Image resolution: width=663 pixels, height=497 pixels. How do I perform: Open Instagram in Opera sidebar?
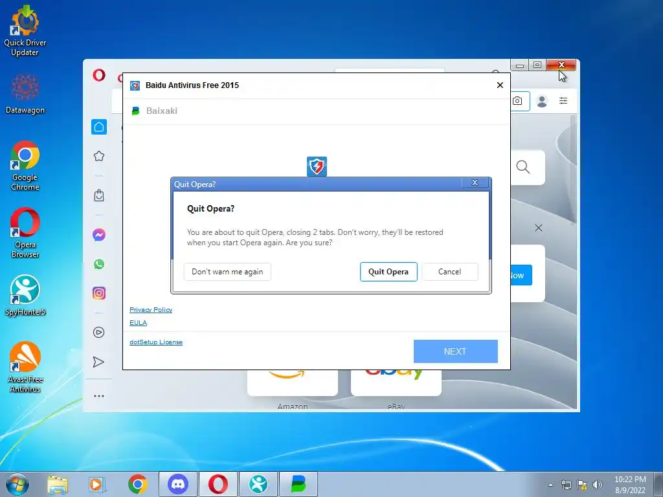[99, 293]
